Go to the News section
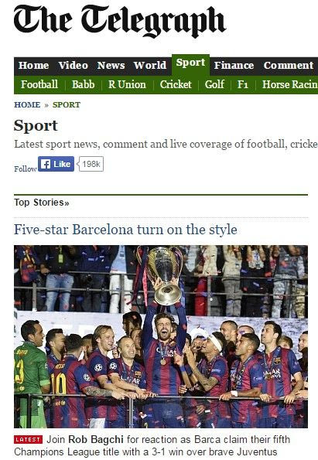 coord(111,66)
